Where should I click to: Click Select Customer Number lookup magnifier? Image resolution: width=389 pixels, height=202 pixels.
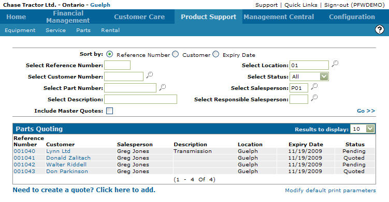tap(149, 75)
